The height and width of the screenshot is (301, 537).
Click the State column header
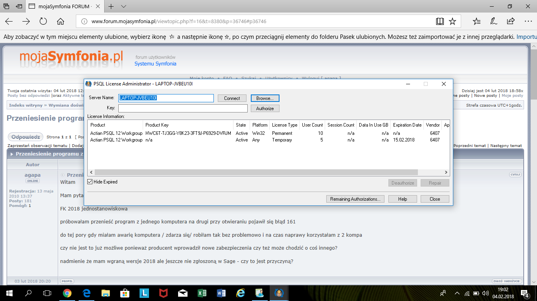pyautogui.click(x=241, y=125)
